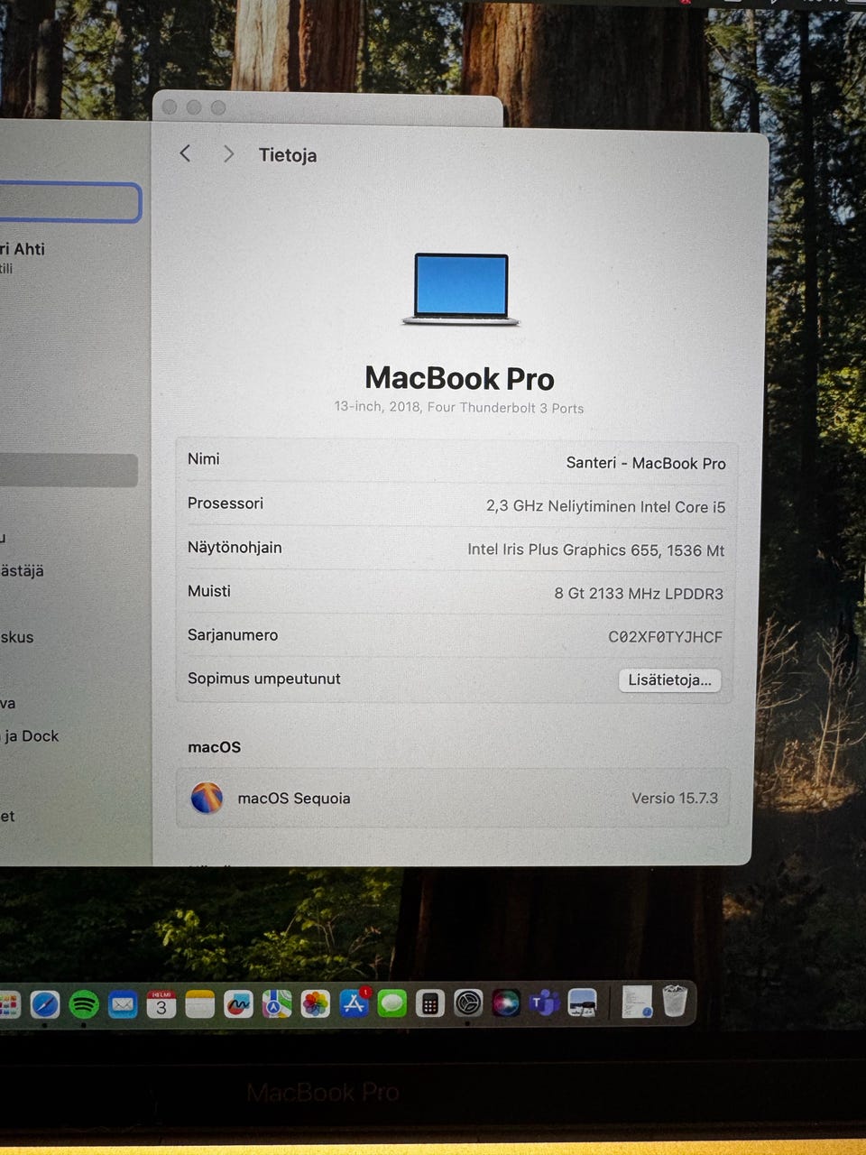Open Preview from the Dock

click(x=583, y=1003)
